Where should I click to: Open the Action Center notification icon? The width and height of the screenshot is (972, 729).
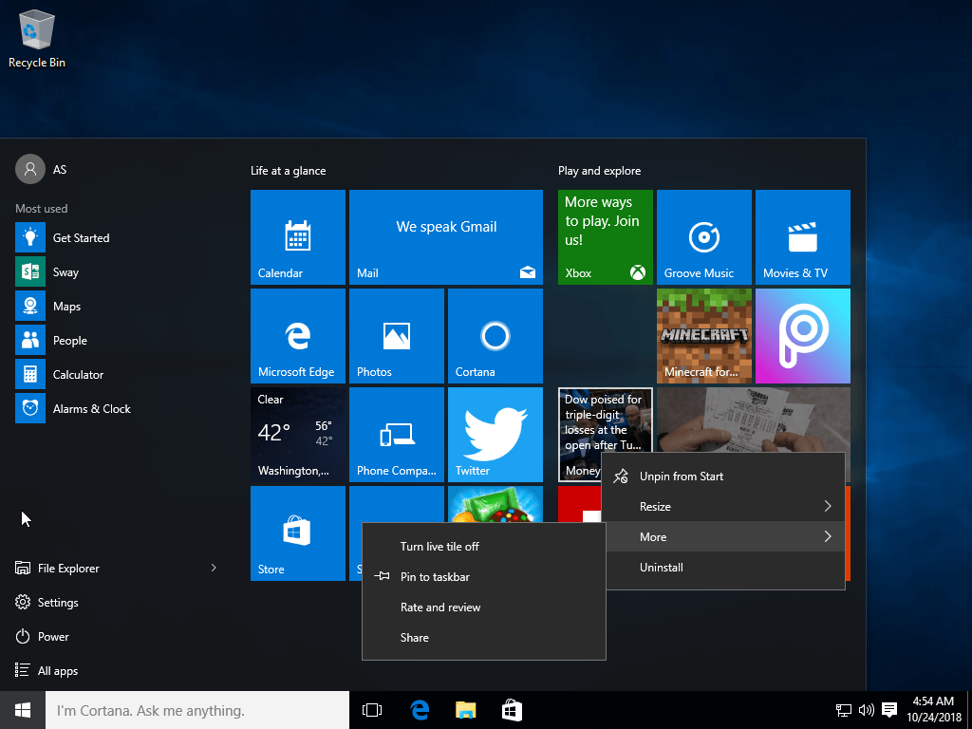888,710
